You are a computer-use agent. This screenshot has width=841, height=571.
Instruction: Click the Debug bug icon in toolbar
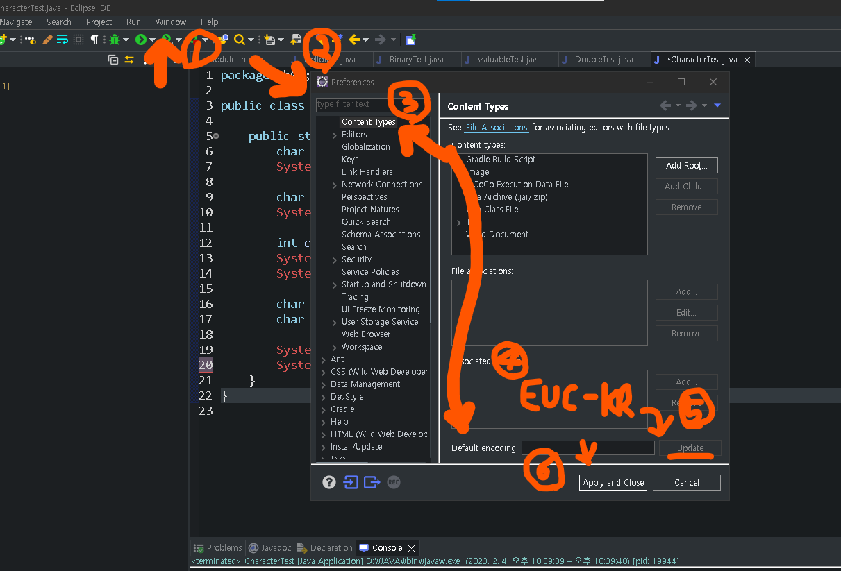[x=114, y=40]
